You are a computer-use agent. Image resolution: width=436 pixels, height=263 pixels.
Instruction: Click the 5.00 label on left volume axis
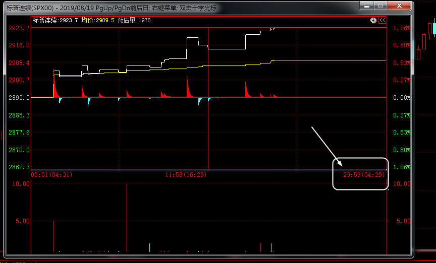point(23,221)
